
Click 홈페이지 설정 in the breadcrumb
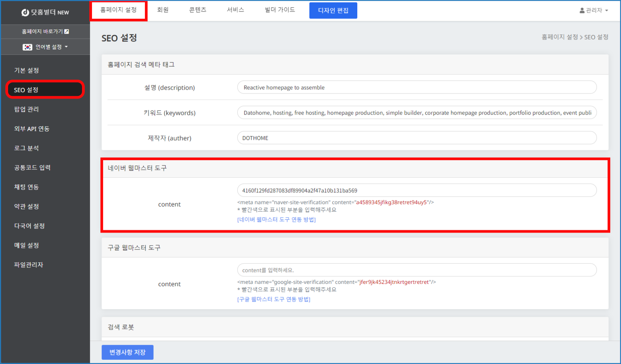point(559,37)
